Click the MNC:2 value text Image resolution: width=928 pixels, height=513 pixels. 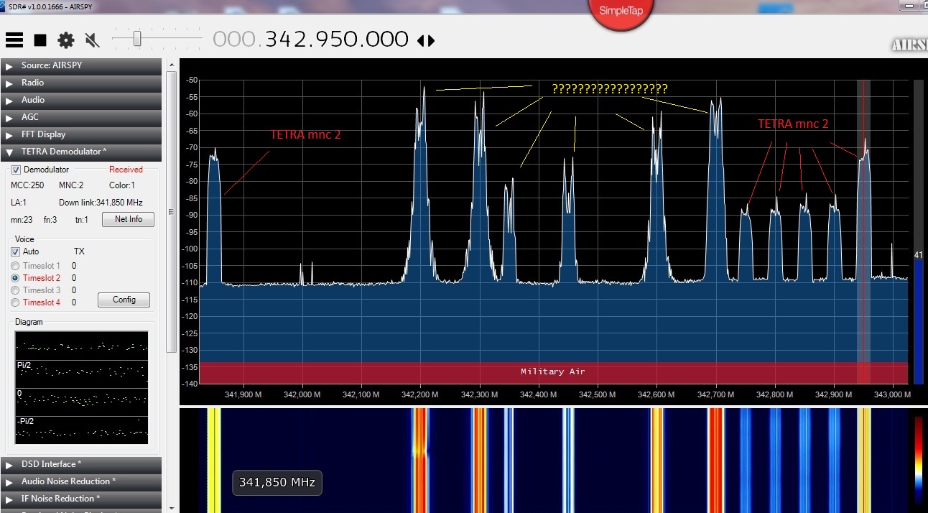point(71,186)
